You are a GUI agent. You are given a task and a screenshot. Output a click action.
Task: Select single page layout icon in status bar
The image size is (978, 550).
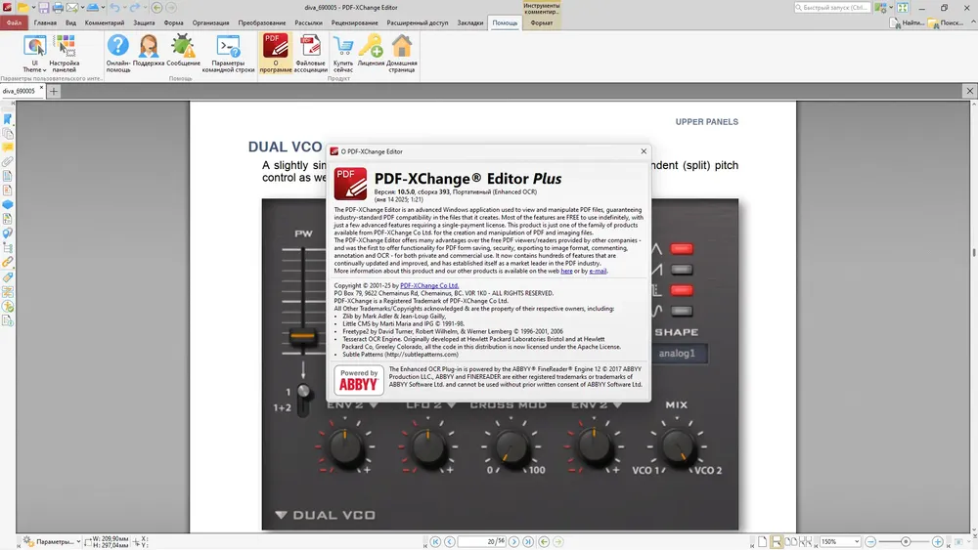[762, 542]
